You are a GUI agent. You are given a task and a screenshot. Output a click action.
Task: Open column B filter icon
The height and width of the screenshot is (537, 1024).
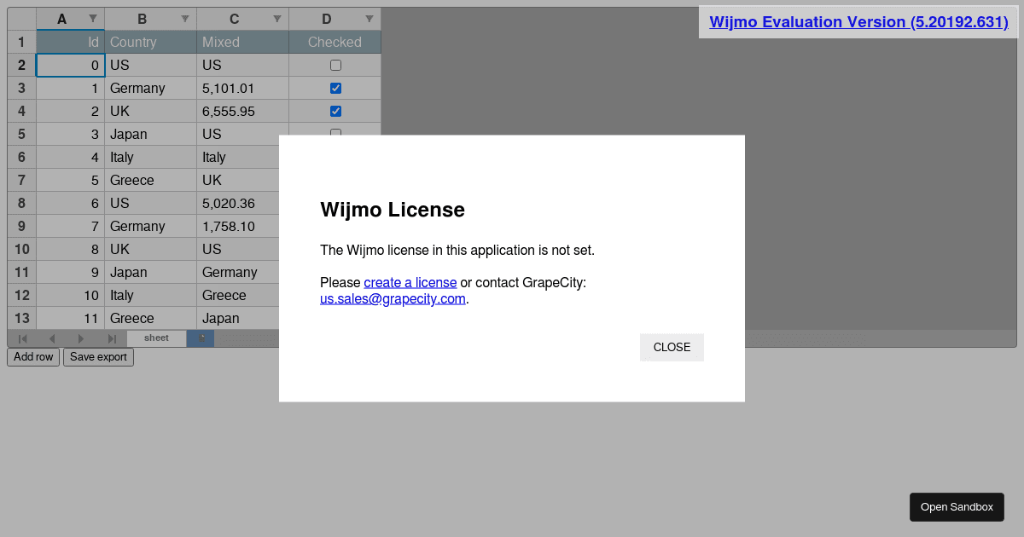[185, 19]
